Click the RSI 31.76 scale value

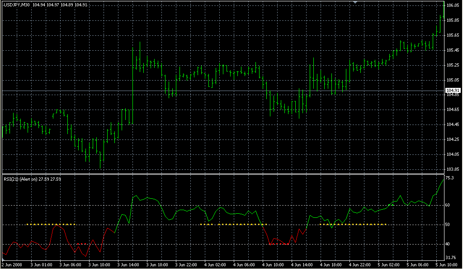tap(451, 257)
